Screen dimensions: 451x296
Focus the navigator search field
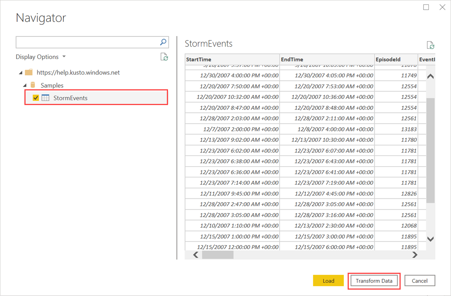88,42
